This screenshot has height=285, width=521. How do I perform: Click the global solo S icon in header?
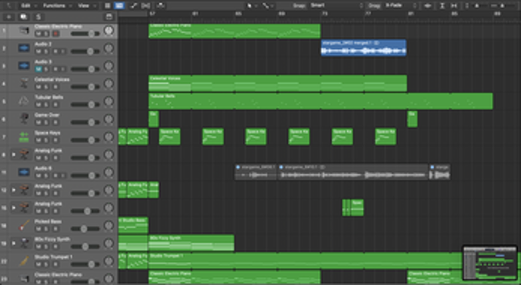coord(38,17)
